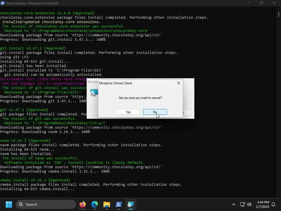
Task: Confirm cancel with the Yes button
Action: pos(128,112)
